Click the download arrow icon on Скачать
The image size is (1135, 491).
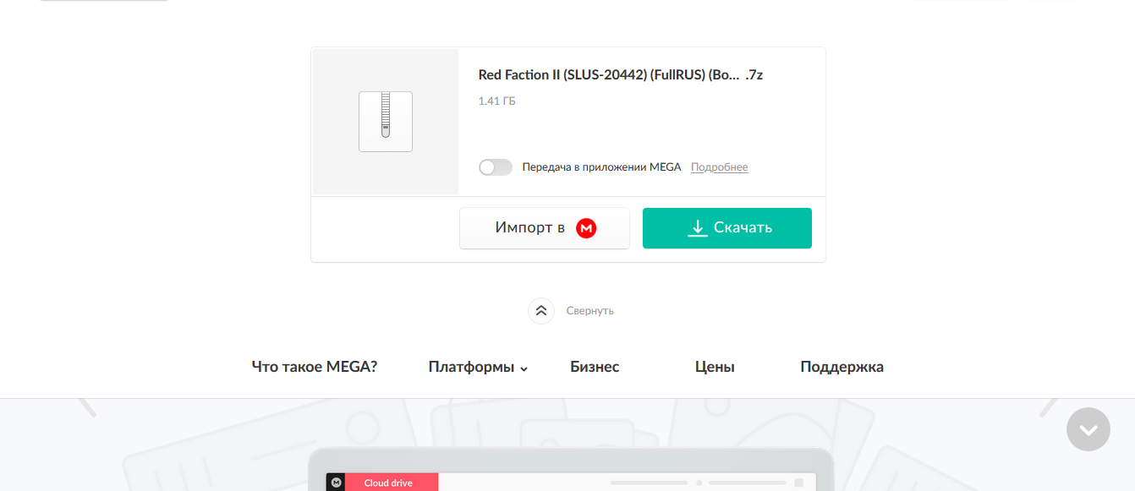698,228
